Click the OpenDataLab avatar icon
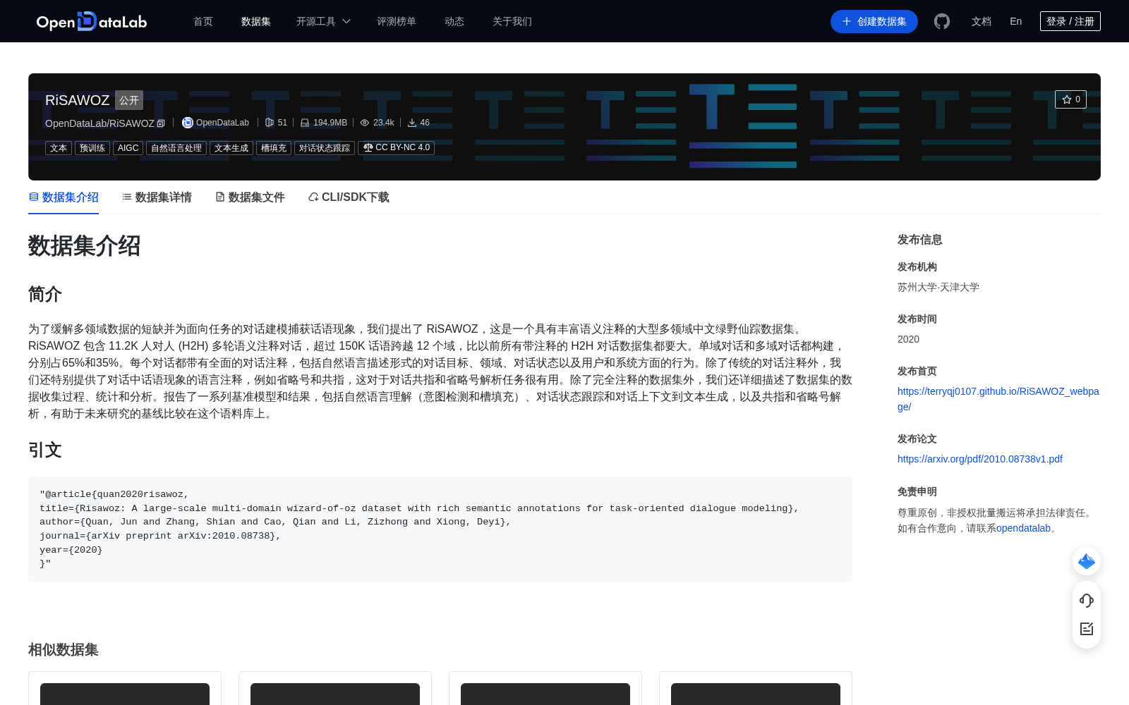 pyautogui.click(x=188, y=123)
